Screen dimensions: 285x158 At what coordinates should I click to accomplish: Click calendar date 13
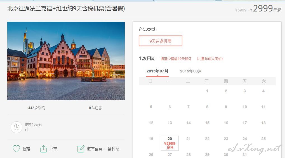[170, 123]
